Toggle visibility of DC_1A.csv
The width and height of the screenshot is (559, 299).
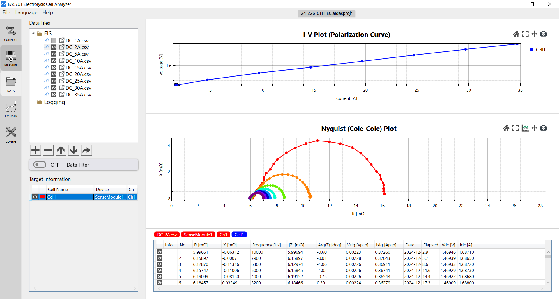(54, 40)
